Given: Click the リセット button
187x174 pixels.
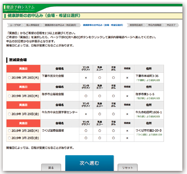Looking at the screenshot, I should 127,167.
